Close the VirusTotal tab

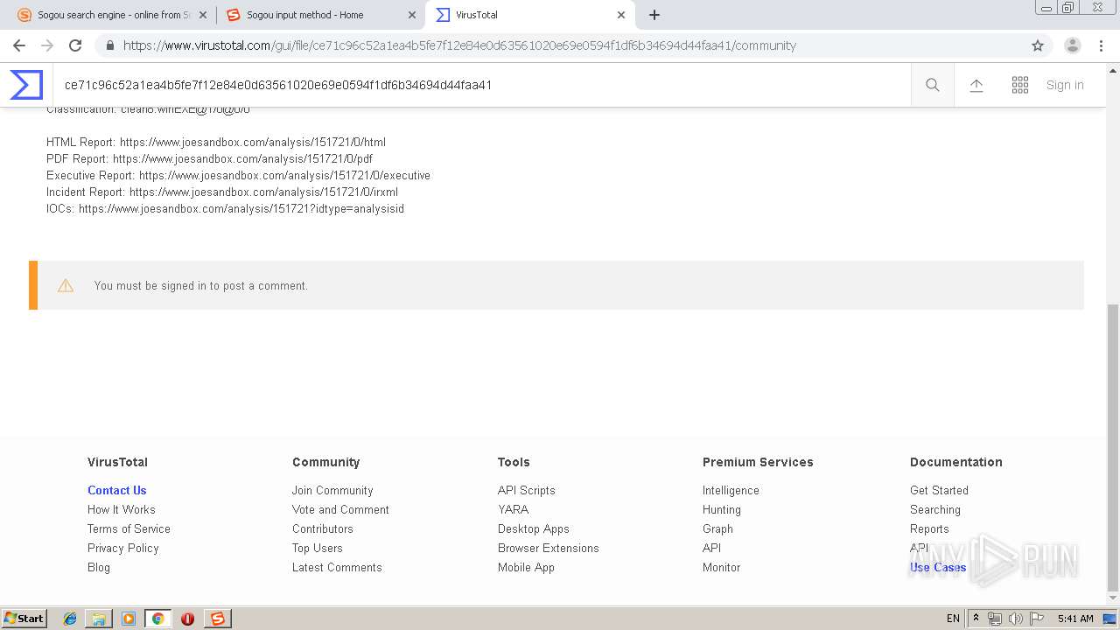coord(621,15)
